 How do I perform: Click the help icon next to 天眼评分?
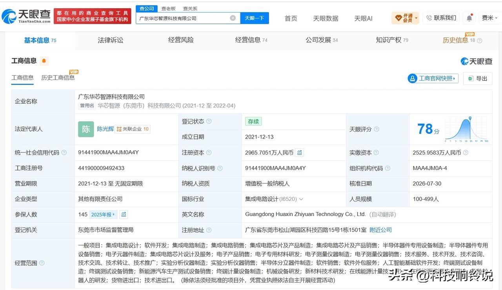click(x=376, y=129)
